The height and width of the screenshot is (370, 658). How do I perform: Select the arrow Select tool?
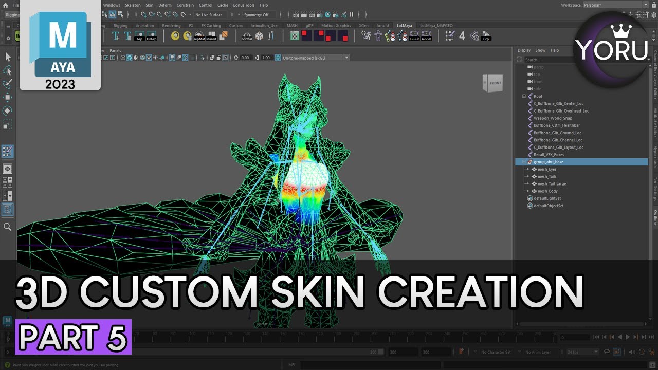(8, 57)
